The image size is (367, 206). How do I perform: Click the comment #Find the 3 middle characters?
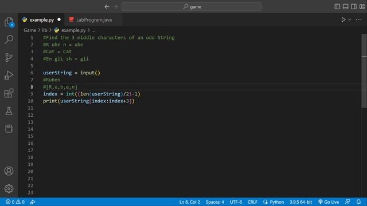click(x=109, y=38)
